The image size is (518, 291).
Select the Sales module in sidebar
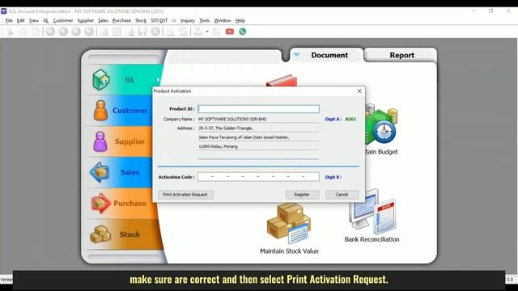tap(121, 172)
